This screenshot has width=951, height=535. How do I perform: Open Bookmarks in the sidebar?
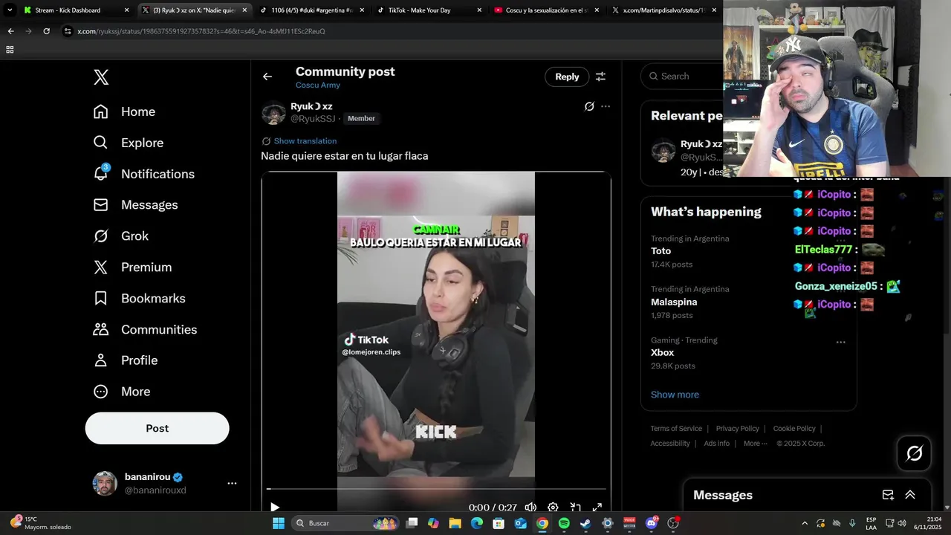(139, 299)
